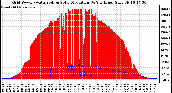Click the 13:37 time label

(x=102, y=88)
